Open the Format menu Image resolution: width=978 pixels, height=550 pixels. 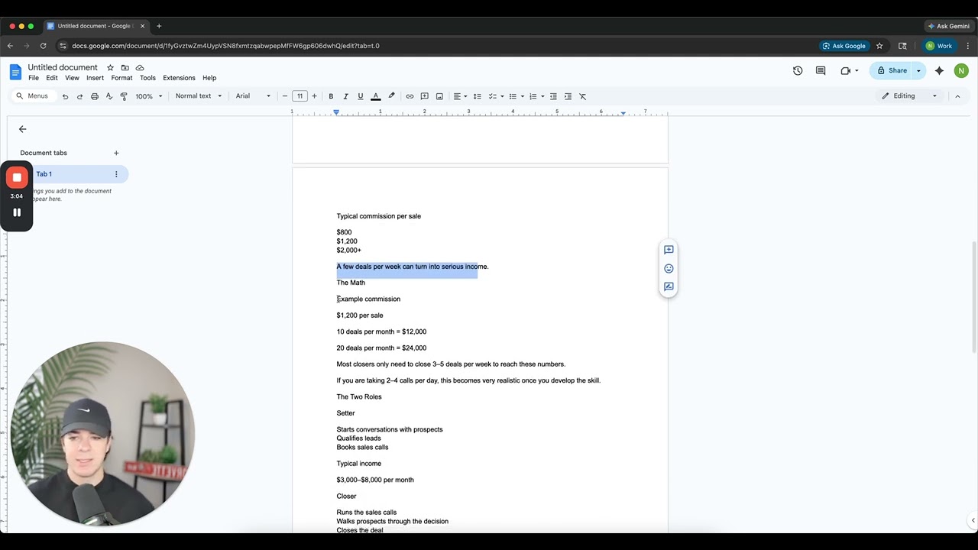(x=121, y=78)
